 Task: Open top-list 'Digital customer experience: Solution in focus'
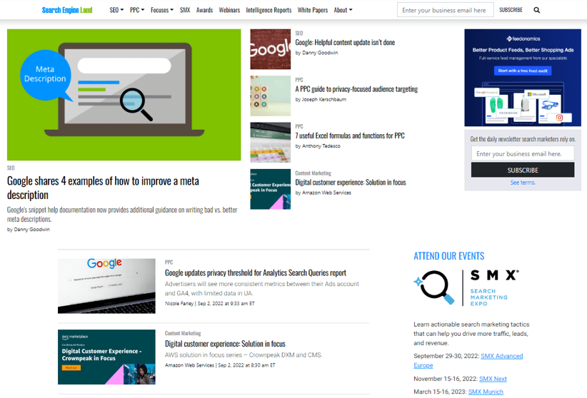(351, 182)
